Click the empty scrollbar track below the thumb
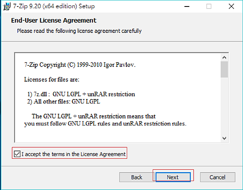The height and width of the screenshot is (190, 243). click(x=224, y=106)
